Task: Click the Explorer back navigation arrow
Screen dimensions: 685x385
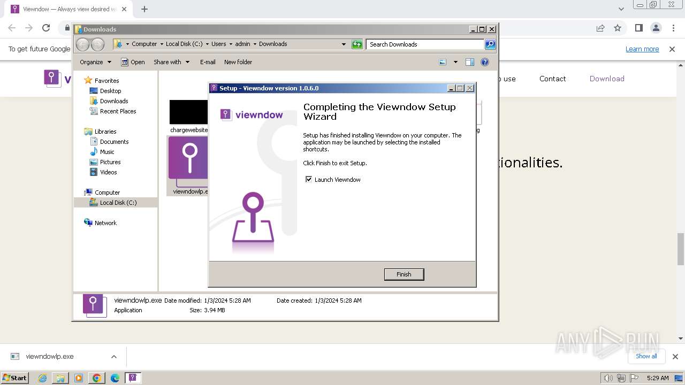Action: tap(83, 44)
